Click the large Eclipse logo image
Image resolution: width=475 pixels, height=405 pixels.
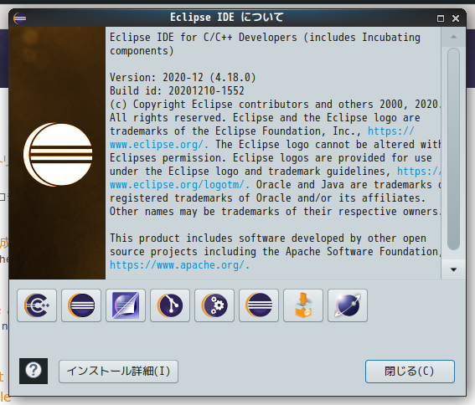[x=58, y=154]
